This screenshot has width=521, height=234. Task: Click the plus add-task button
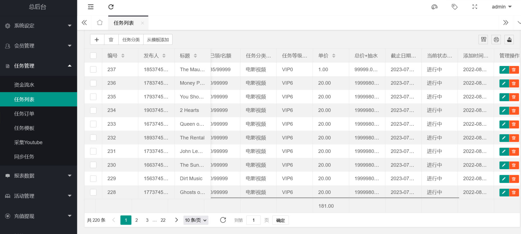[97, 39]
